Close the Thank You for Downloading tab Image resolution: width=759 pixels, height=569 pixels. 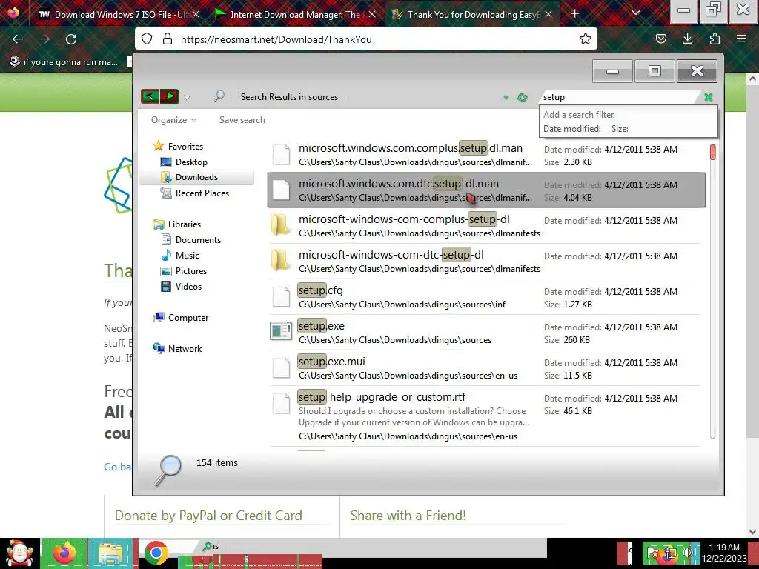(548, 15)
